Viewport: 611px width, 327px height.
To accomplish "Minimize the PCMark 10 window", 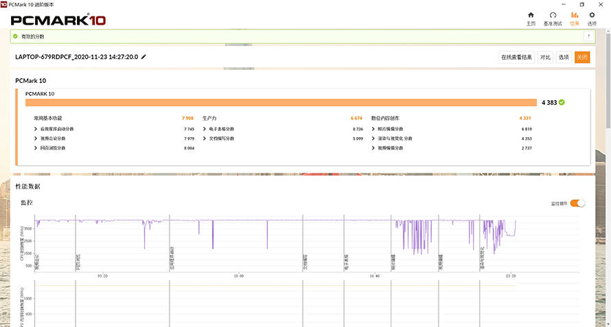I will [x=564, y=4].
